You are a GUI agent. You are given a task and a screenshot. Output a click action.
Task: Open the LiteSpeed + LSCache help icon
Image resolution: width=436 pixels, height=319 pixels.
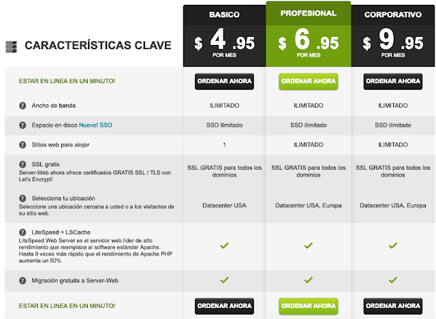click(x=22, y=232)
